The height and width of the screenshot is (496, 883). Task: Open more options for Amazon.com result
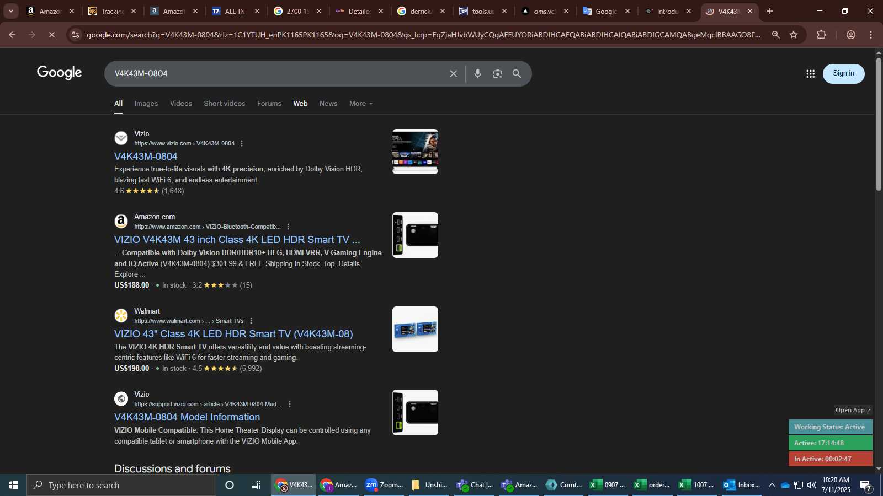point(288,227)
